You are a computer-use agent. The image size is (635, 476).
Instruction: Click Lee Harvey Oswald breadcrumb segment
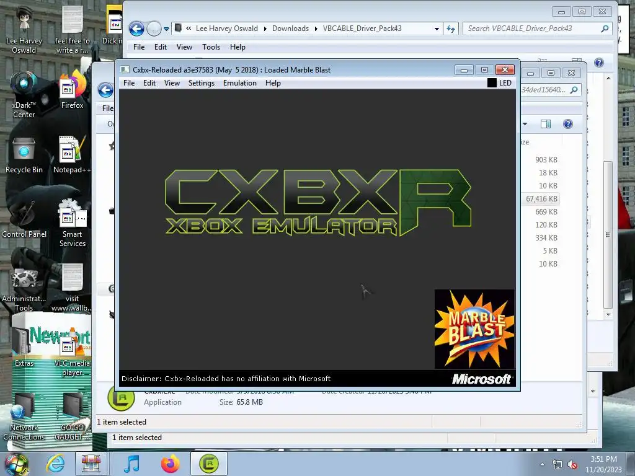227,29
